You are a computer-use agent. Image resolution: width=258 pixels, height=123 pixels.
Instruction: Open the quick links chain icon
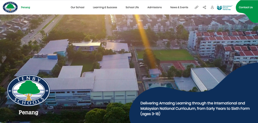point(197,7)
